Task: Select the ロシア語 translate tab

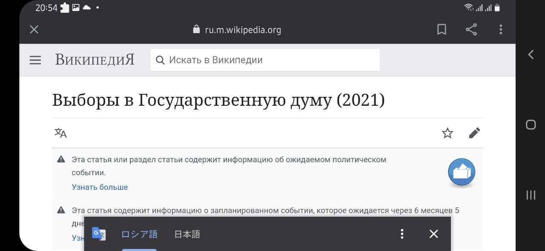Action: 139,234
